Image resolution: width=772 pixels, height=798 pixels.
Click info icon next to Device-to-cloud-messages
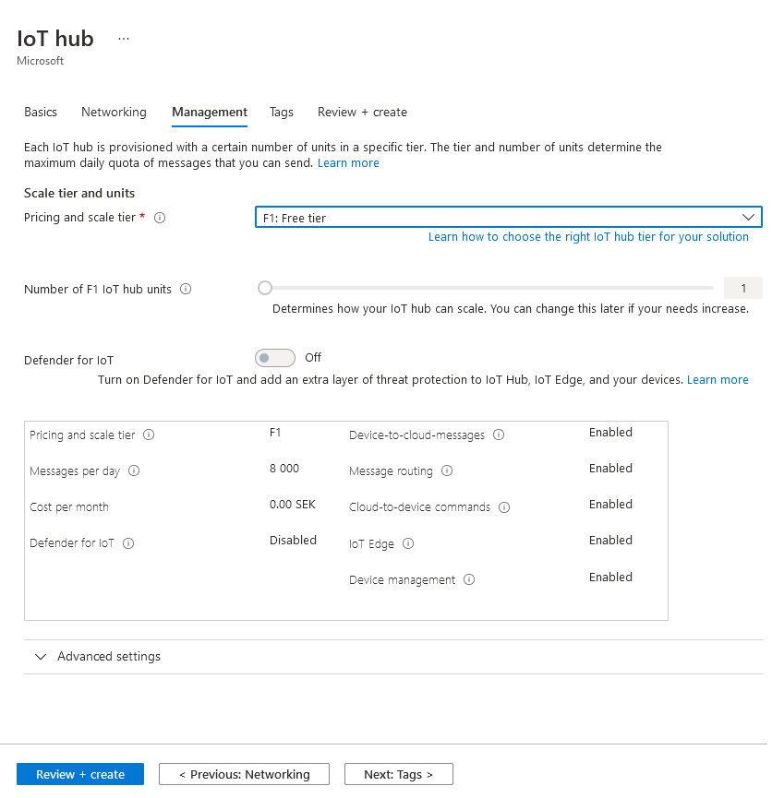[499, 435]
